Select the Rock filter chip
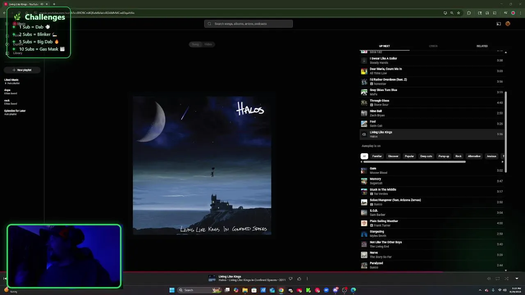 459,156
